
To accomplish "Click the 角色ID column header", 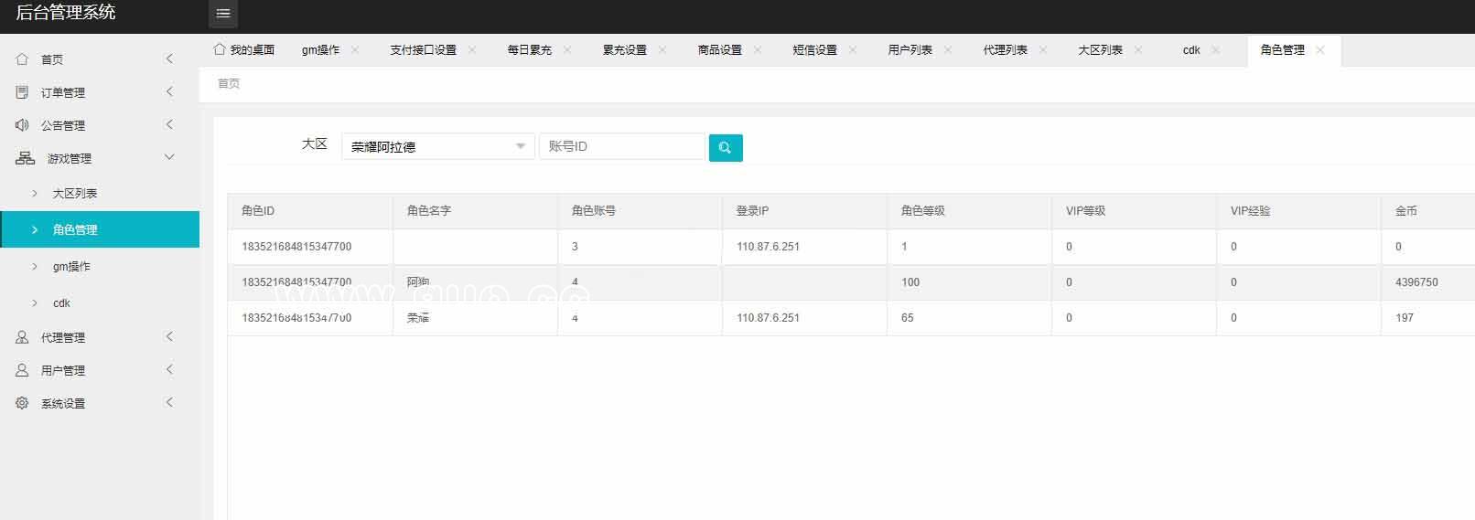I will pyautogui.click(x=310, y=211).
